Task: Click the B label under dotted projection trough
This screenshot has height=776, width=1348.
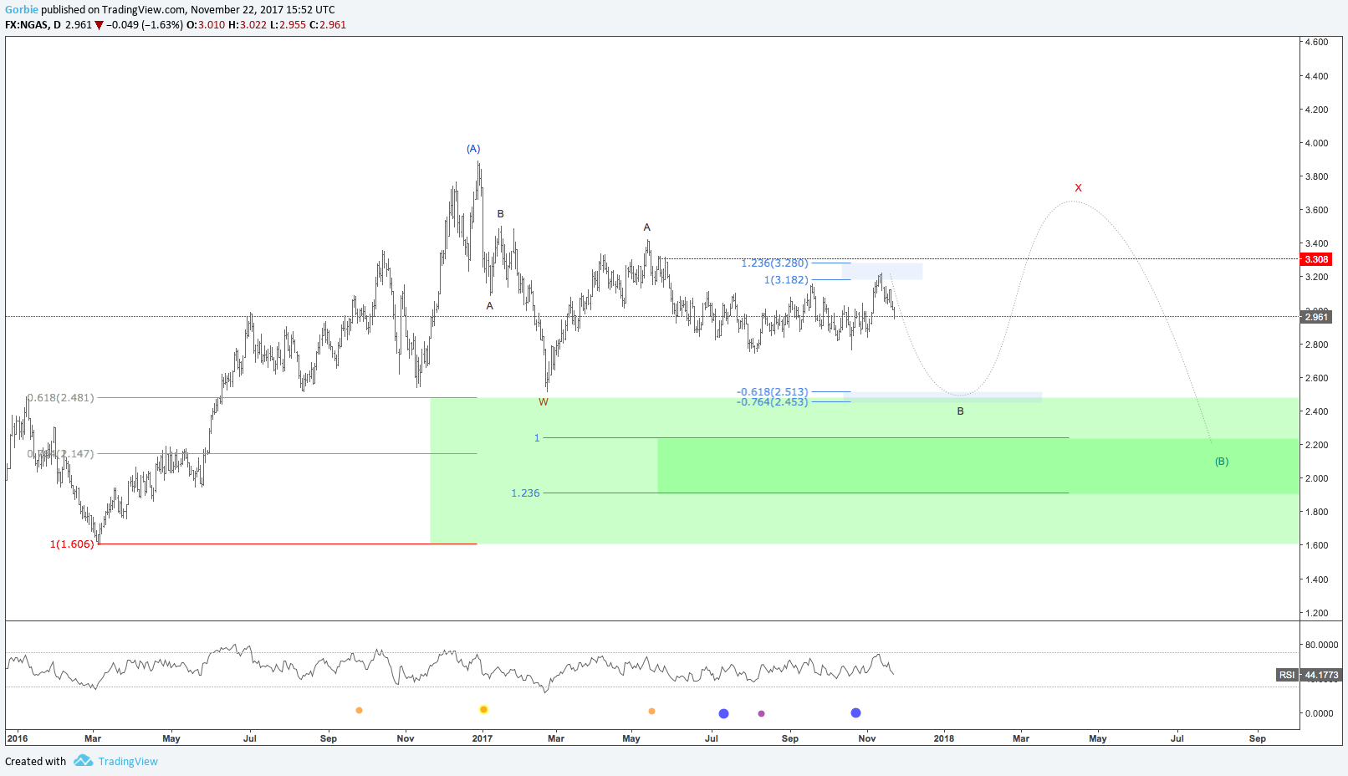Action: tap(960, 411)
